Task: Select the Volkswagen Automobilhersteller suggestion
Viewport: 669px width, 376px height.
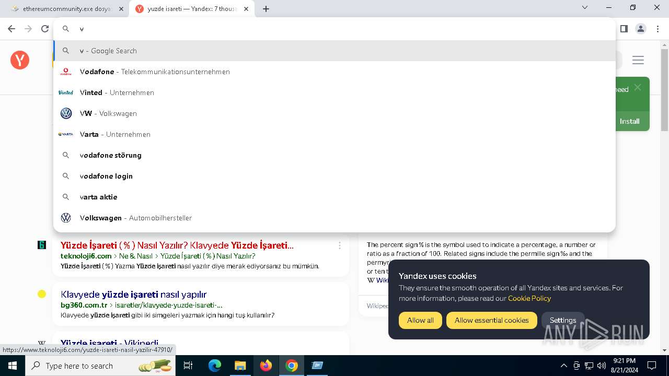Action: (x=334, y=218)
